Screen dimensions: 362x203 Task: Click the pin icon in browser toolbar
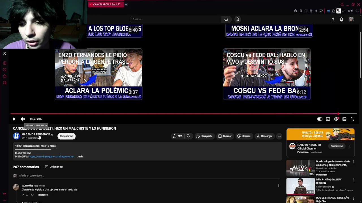pyautogui.click(x=301, y=11)
